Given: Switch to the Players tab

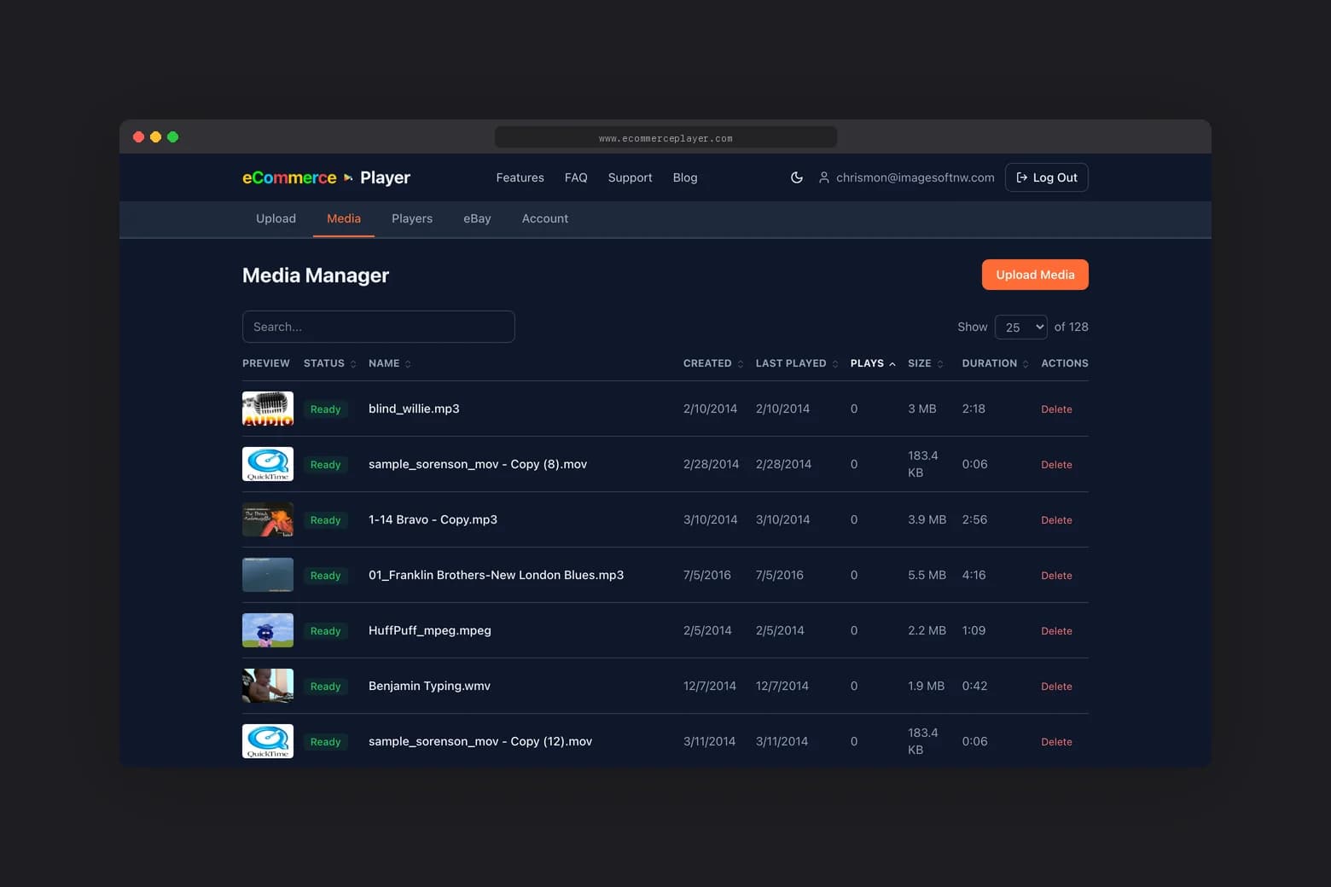Looking at the screenshot, I should click(411, 218).
